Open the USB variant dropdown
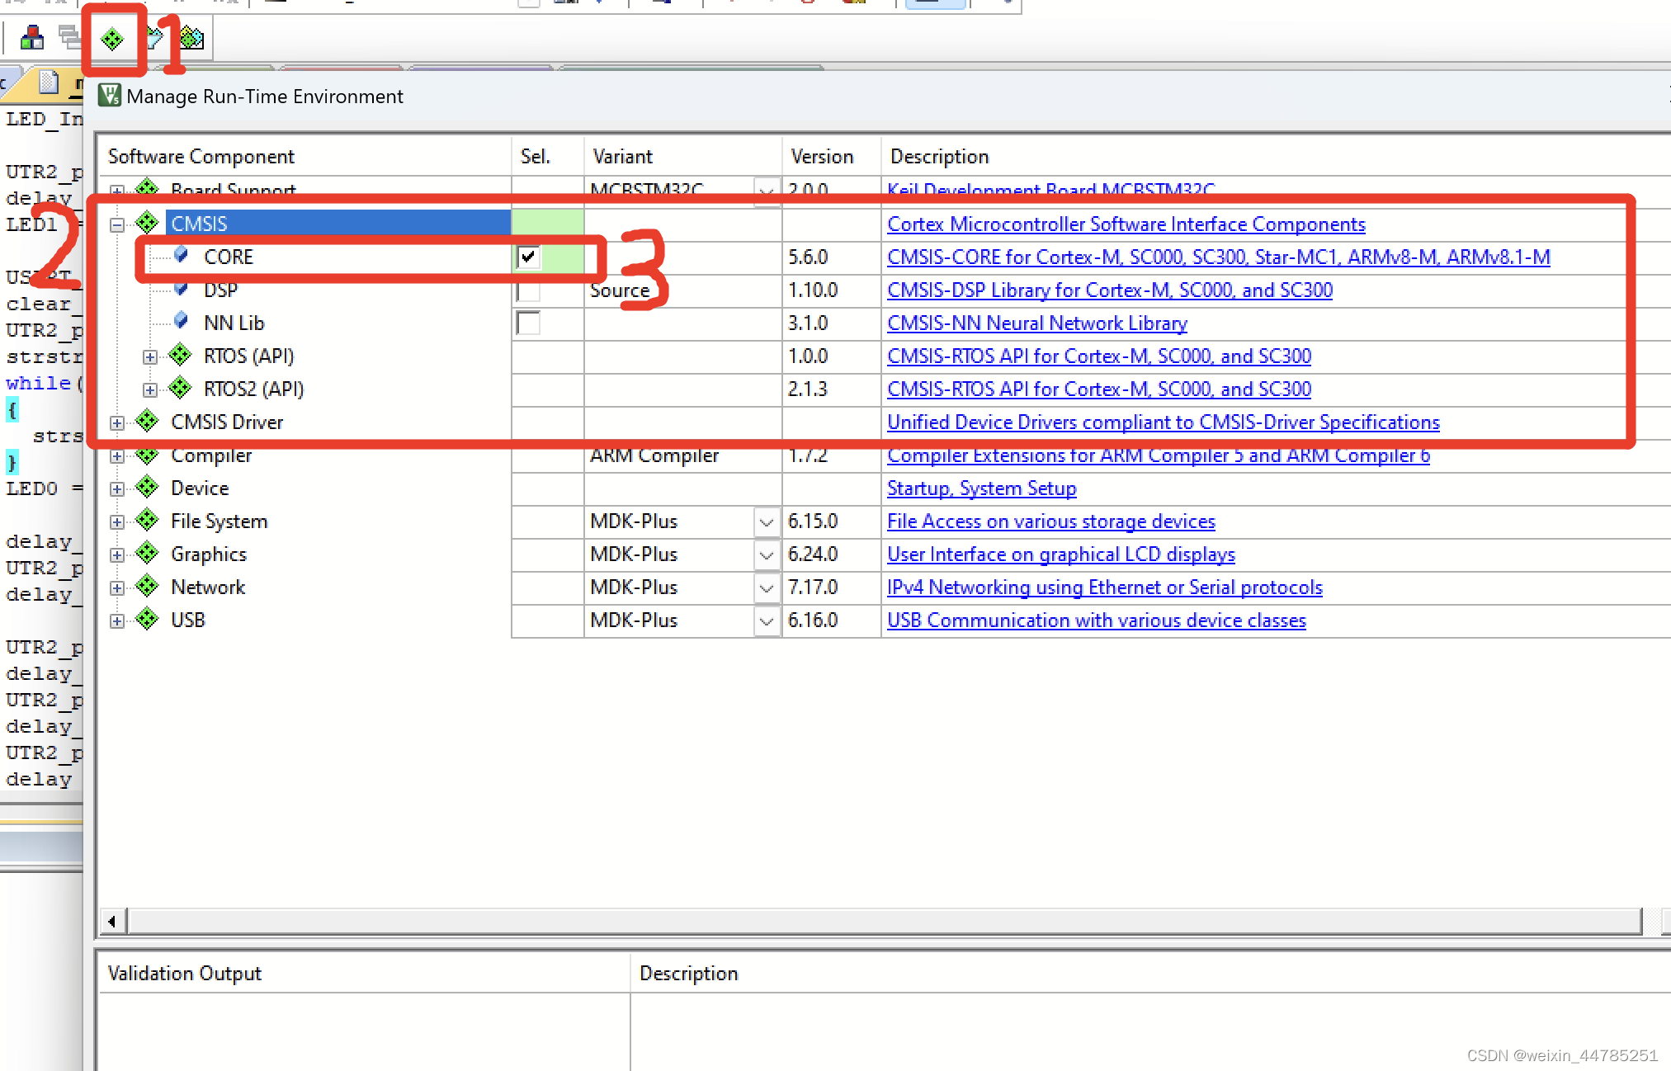 767,620
